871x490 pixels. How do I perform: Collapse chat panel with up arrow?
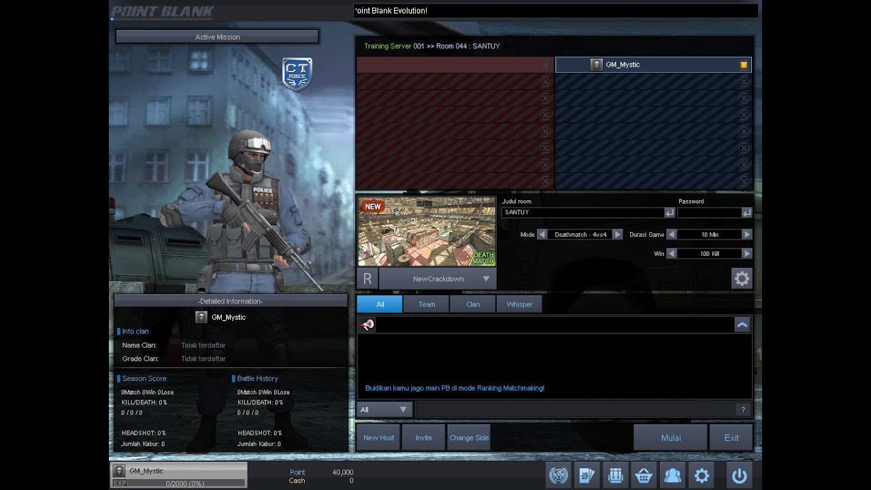click(742, 325)
